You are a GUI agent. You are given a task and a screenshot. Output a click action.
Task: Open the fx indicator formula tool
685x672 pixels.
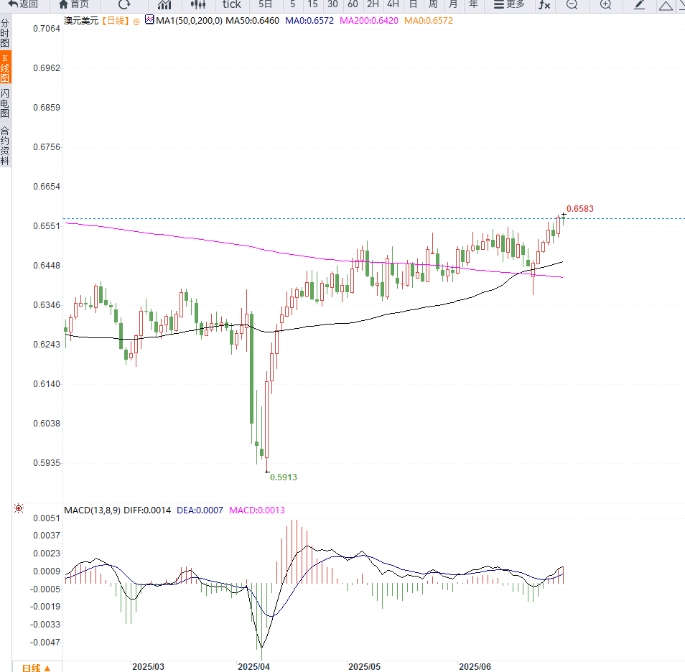click(544, 5)
